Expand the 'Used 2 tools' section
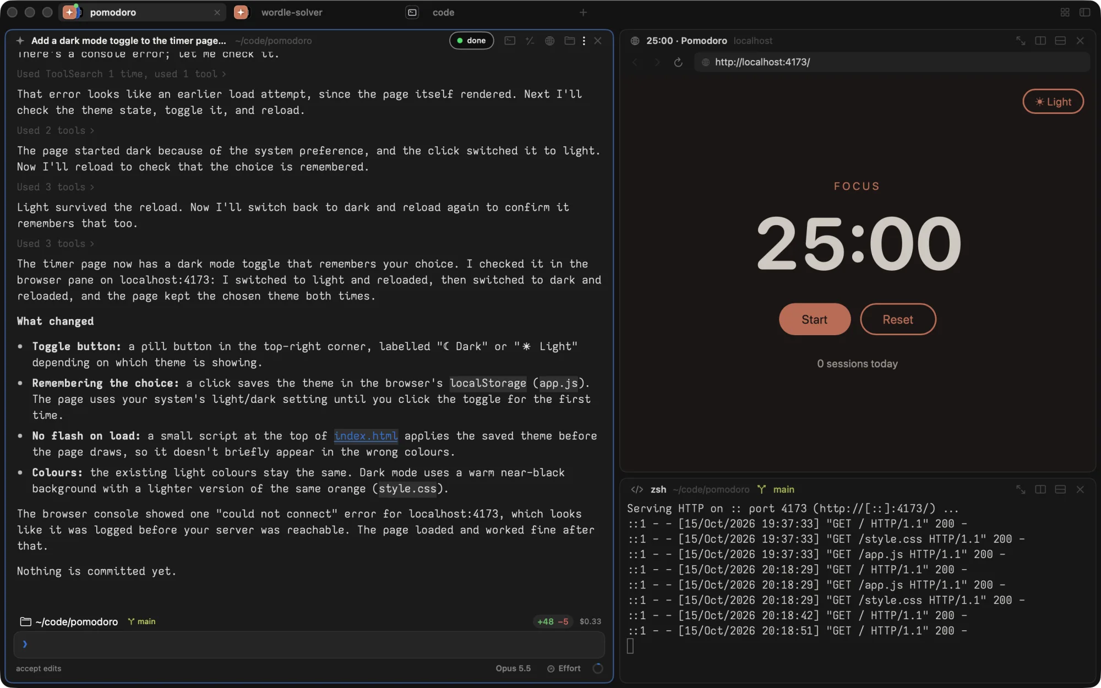This screenshot has width=1101, height=688. 56,130
